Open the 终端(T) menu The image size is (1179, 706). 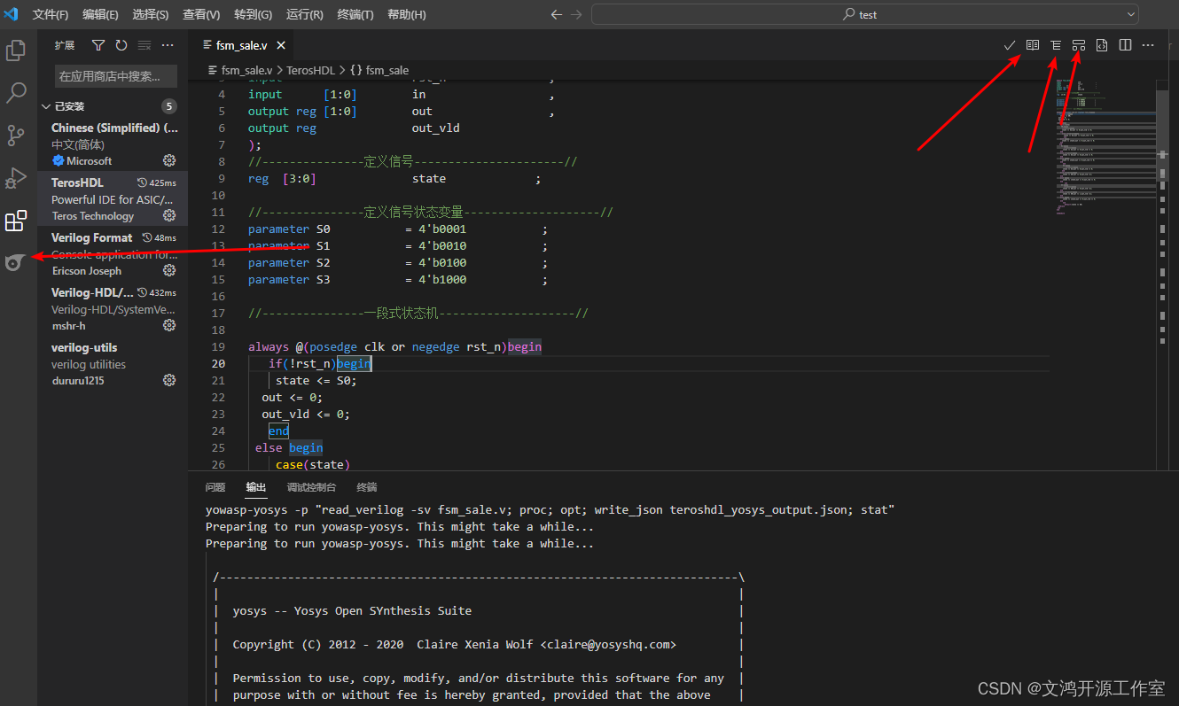coord(355,14)
